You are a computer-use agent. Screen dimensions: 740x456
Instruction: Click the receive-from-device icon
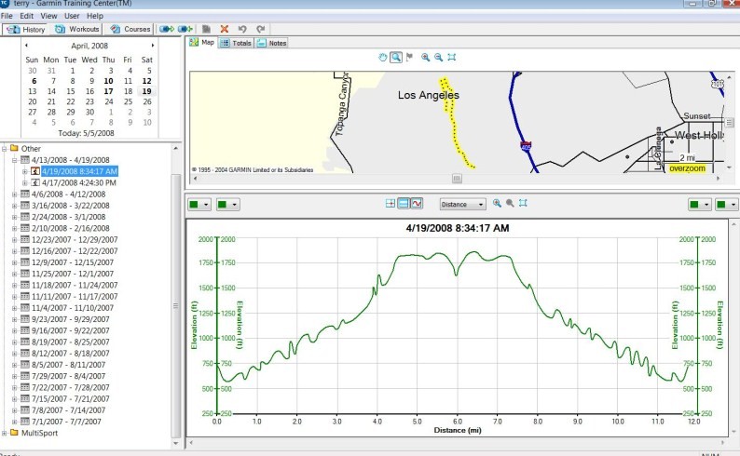[185, 29]
